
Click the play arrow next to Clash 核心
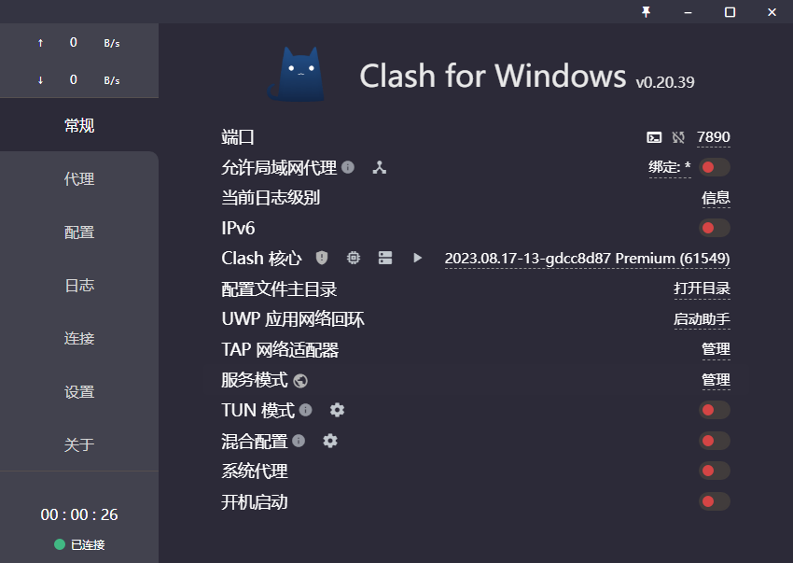[417, 259]
